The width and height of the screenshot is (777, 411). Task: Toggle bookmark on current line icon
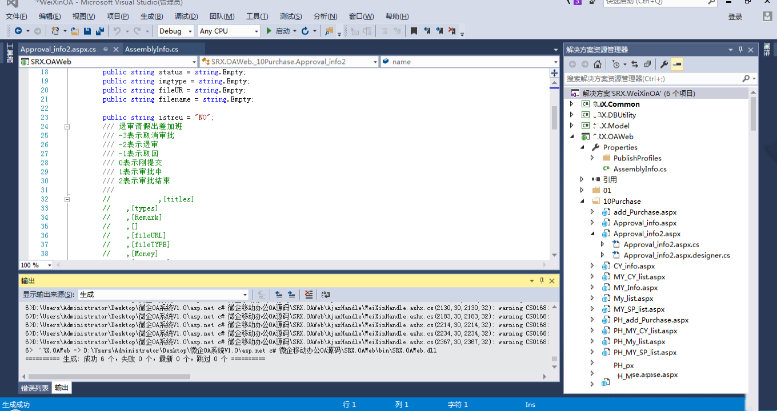[x=414, y=31]
